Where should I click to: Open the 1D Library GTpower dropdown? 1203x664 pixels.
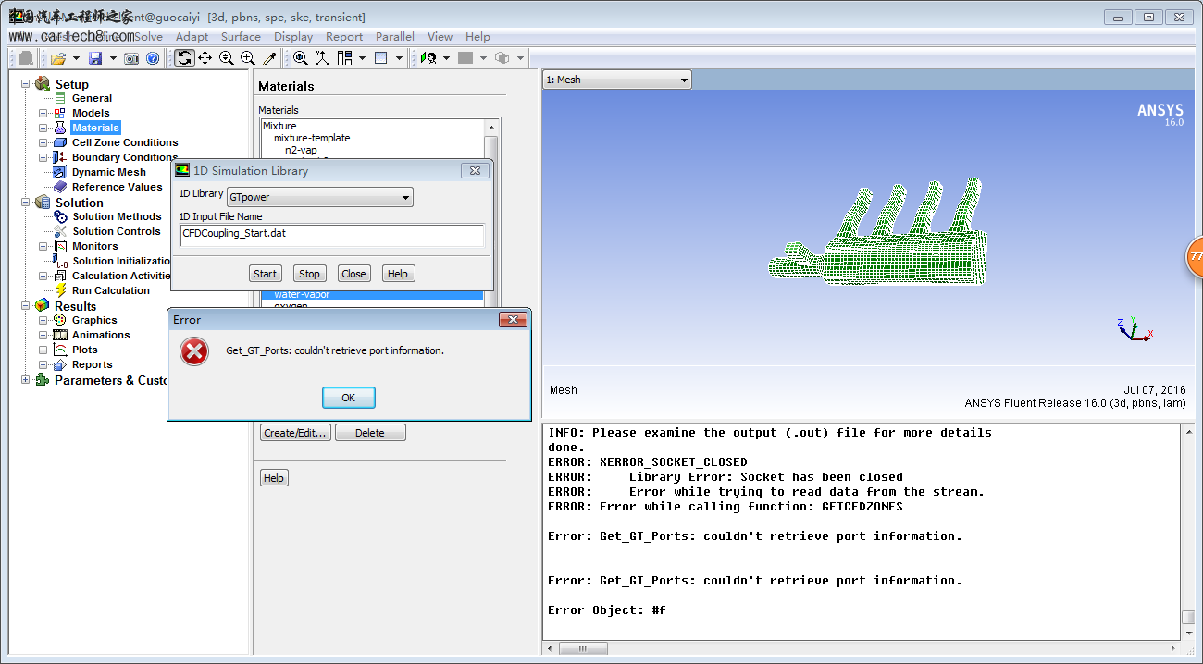[x=320, y=197]
